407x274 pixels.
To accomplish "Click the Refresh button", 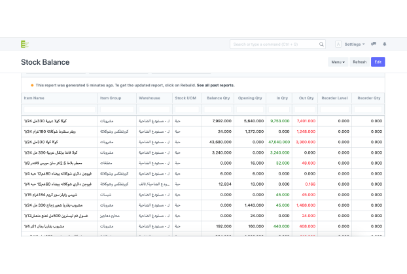I will coord(359,62).
